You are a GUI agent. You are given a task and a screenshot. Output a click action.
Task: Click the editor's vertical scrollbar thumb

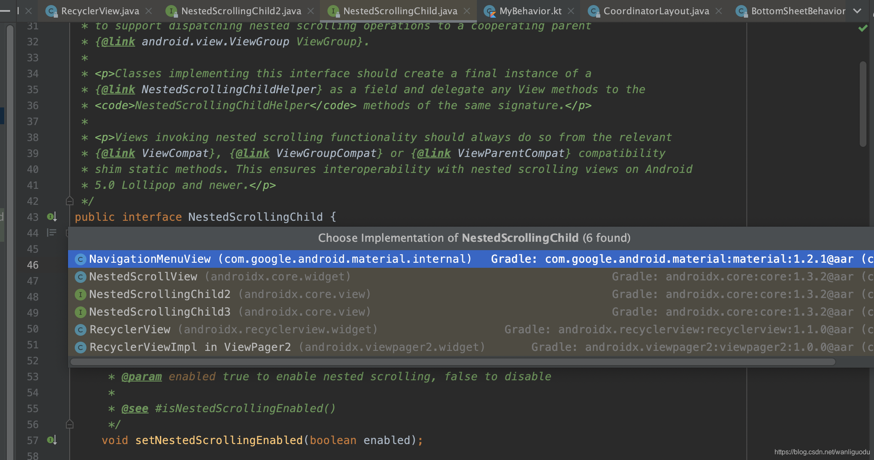pyautogui.click(x=863, y=104)
